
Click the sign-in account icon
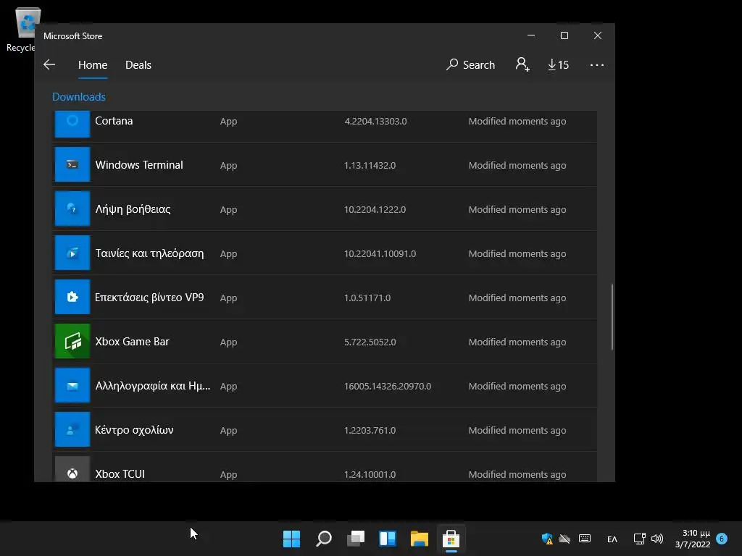pos(522,64)
